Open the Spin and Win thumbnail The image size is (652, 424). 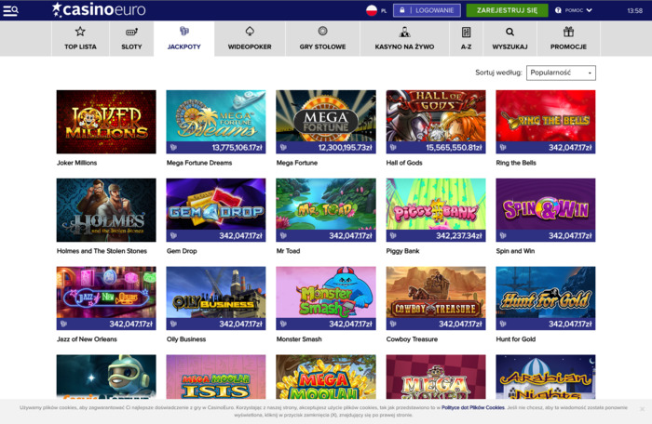click(x=546, y=210)
